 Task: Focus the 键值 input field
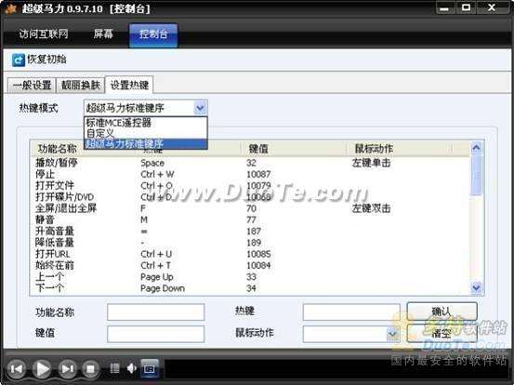pos(155,334)
